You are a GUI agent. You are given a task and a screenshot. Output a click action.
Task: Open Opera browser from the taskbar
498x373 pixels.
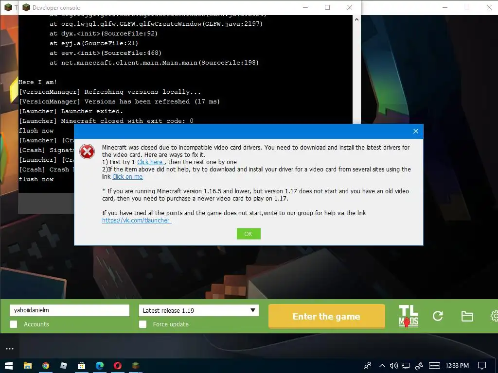tap(118, 366)
